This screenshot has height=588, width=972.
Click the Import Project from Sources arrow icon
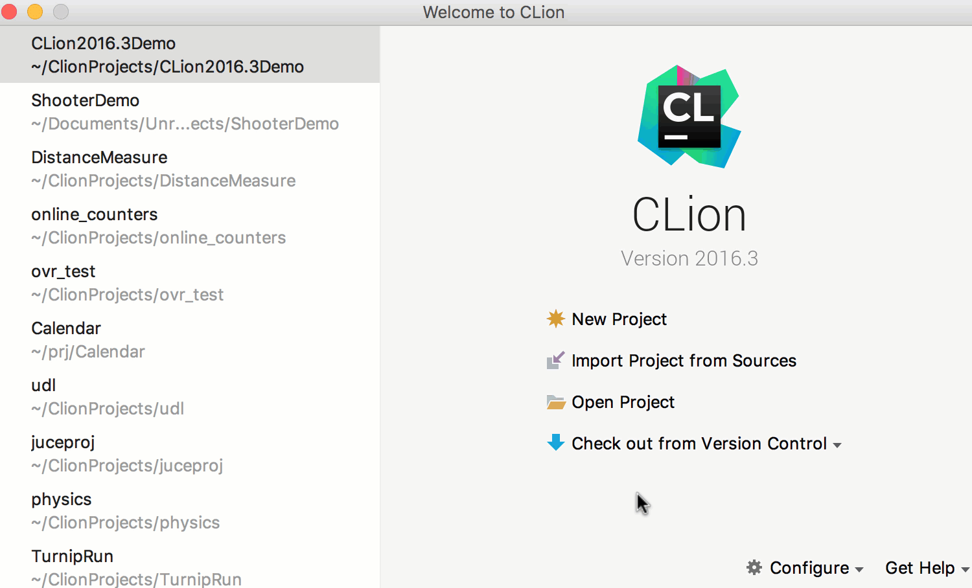556,360
